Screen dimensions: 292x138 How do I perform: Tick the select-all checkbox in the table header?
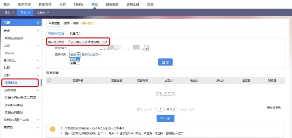coord(49,80)
